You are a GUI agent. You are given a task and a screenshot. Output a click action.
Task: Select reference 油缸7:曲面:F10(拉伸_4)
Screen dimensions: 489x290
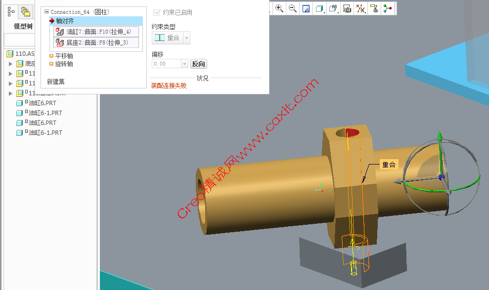tap(96, 32)
